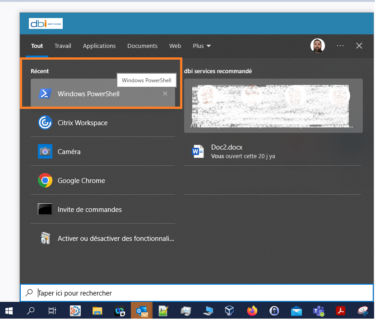Switch to the Travail tab
Screen dimensions: 375x319
point(63,46)
